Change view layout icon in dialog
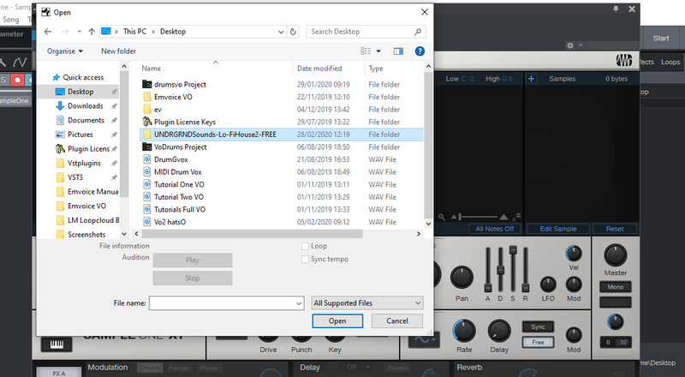 366,51
